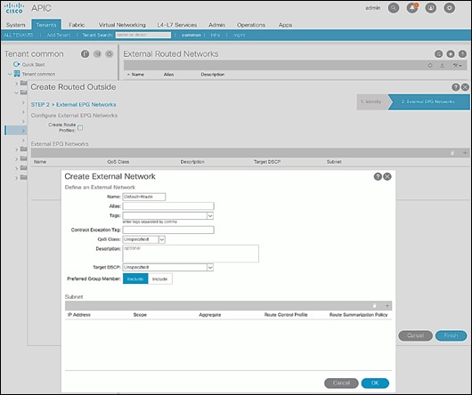Refresh the External Routed Networks table
472x395 pixels.
[x=430, y=65]
